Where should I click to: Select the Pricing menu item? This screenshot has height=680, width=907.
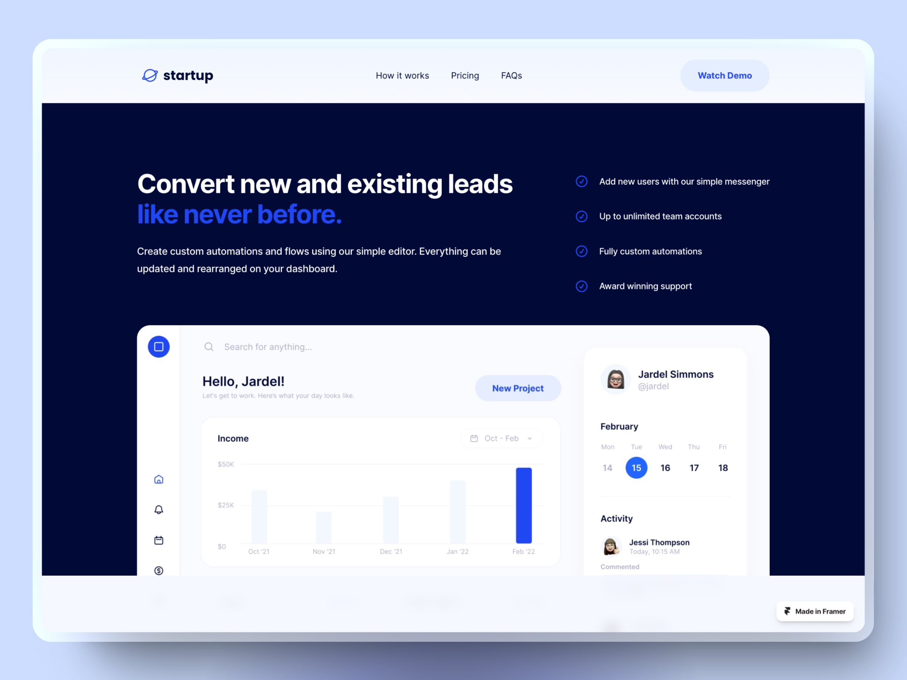464,75
